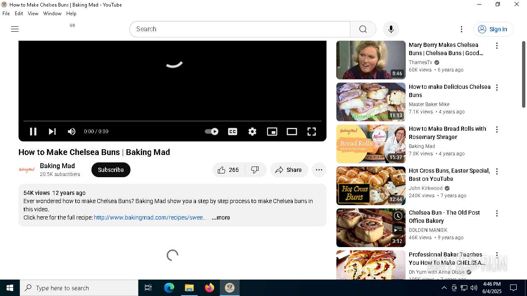Viewport: 527px width, 296px height.
Task: Open Professional Baker Teaches Chelsea video title
Action: 447,259
